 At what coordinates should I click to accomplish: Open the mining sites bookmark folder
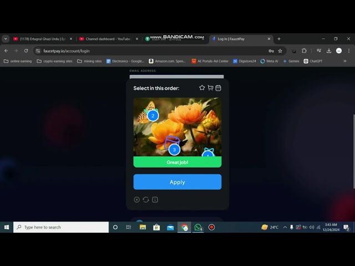click(89, 61)
